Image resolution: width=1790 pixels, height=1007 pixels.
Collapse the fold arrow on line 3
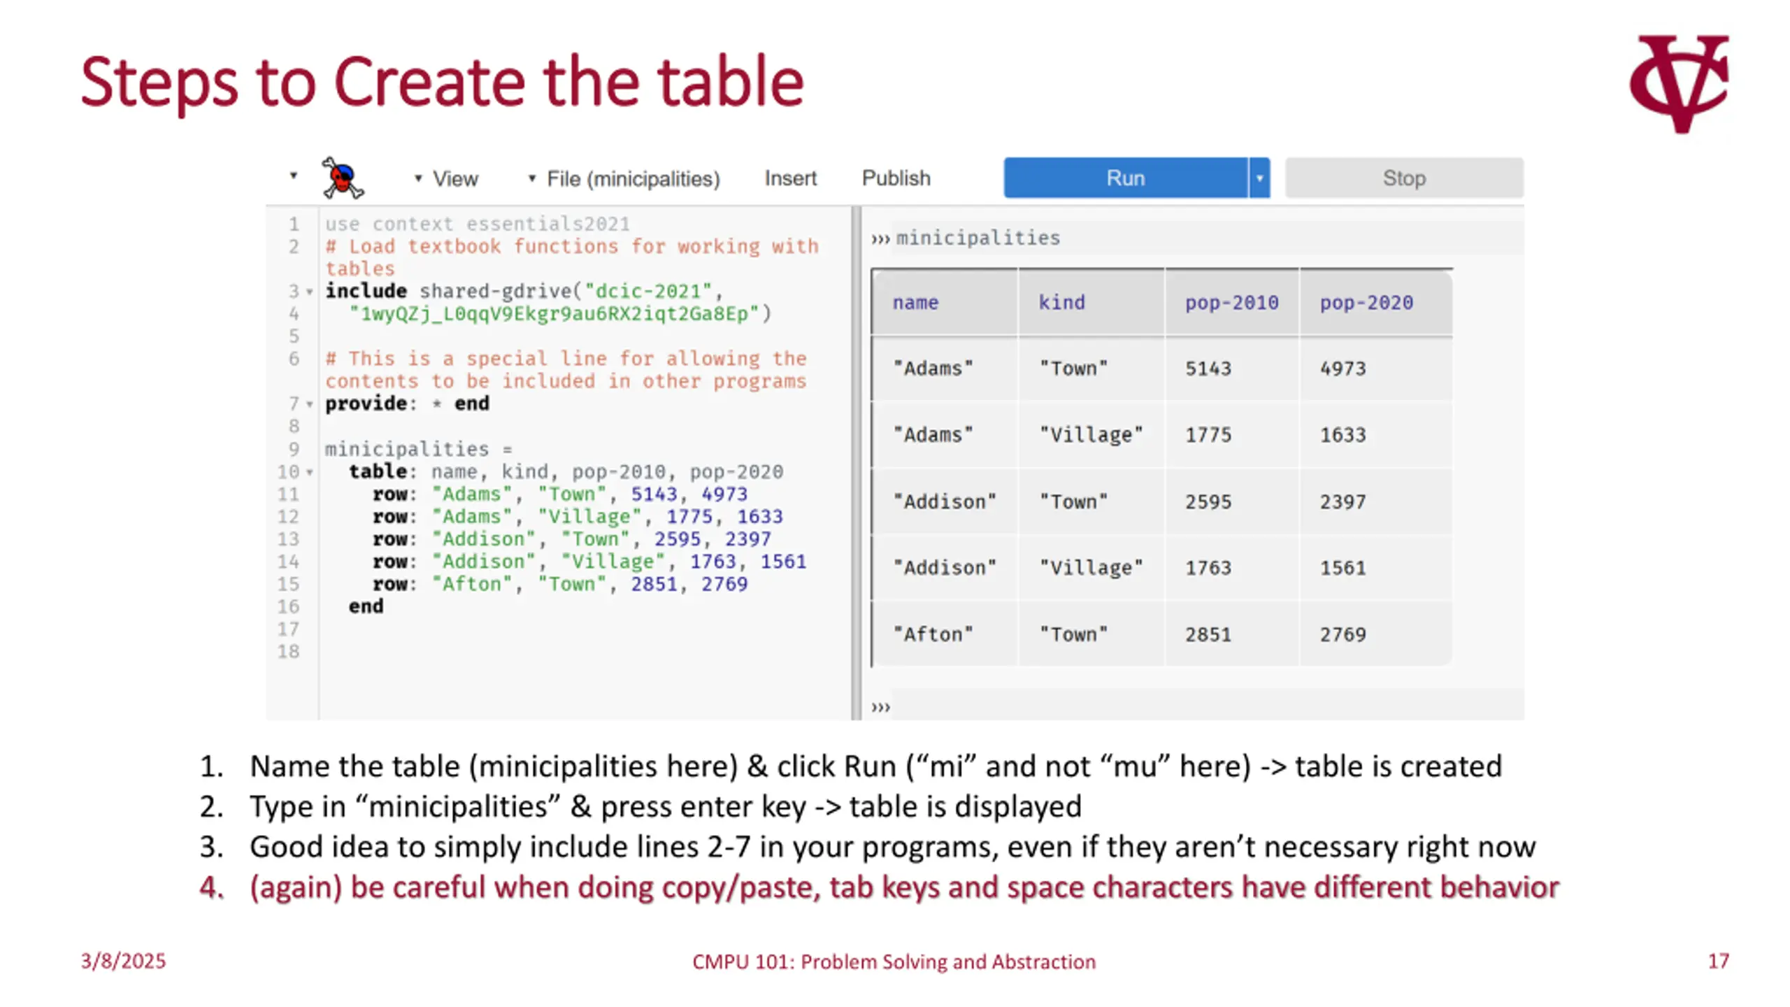[x=310, y=292]
